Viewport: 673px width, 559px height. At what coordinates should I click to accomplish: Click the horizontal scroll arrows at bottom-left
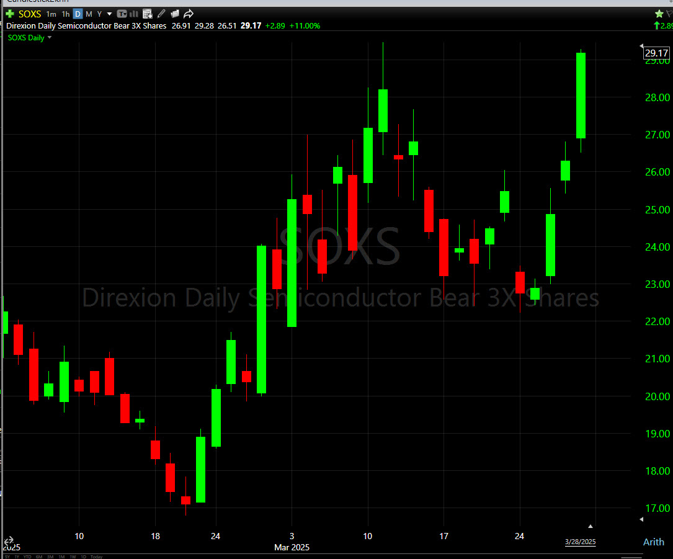coord(9,540)
